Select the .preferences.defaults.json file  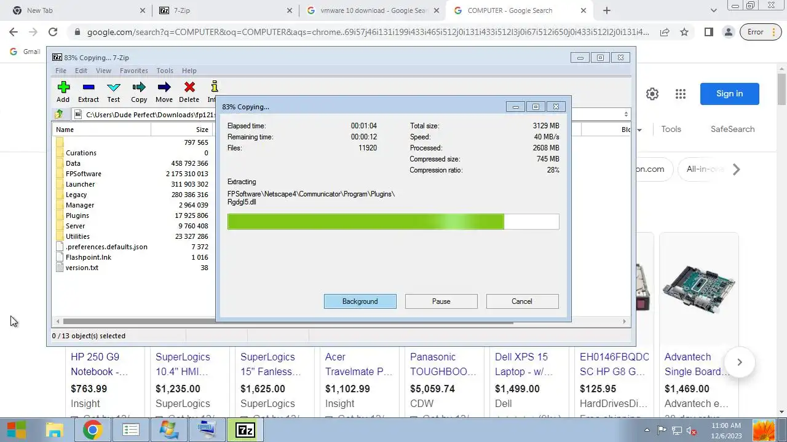pos(106,247)
